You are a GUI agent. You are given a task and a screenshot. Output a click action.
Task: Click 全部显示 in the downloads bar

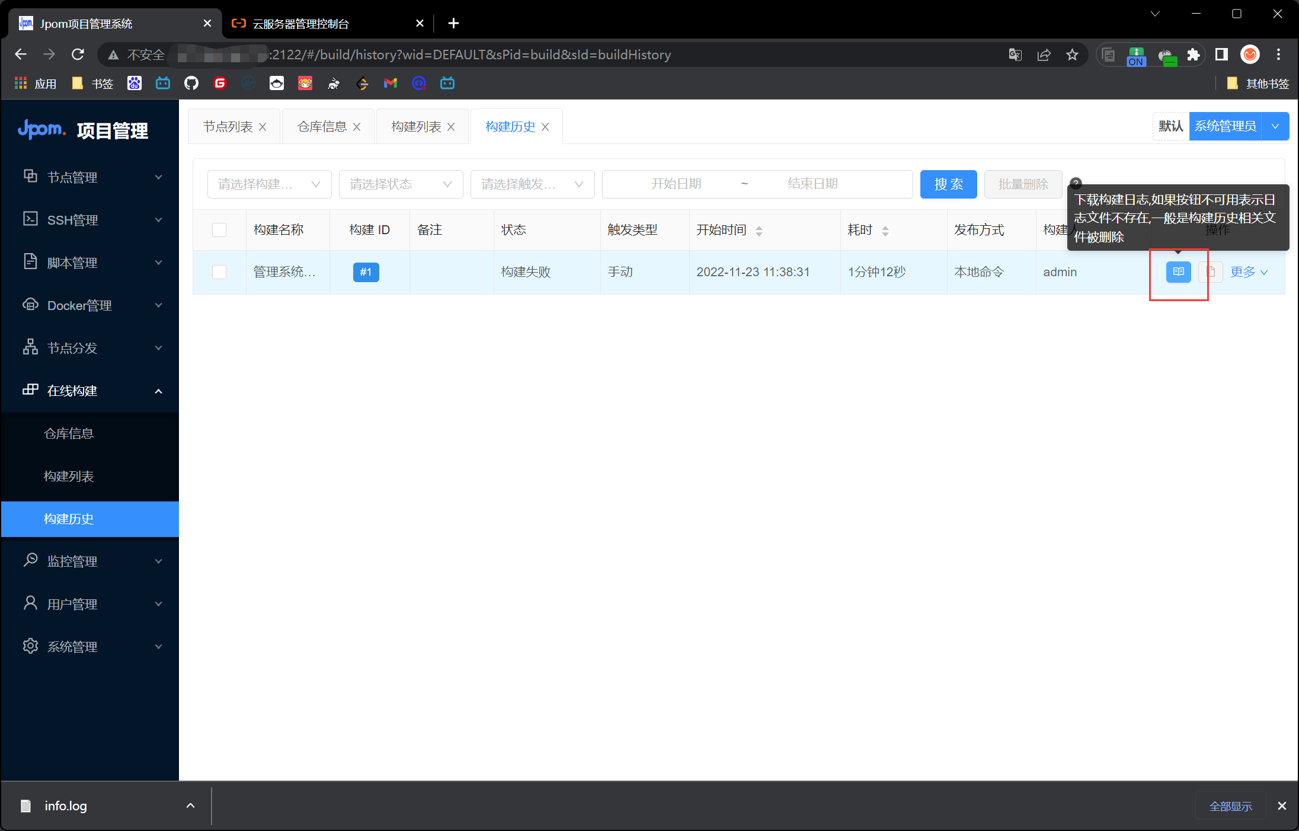[1230, 806]
